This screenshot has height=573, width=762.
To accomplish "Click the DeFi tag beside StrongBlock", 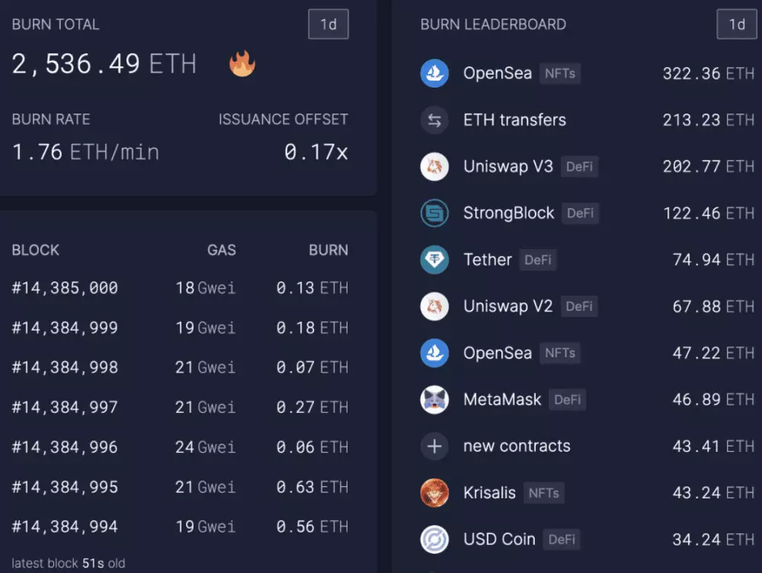I will point(580,213).
